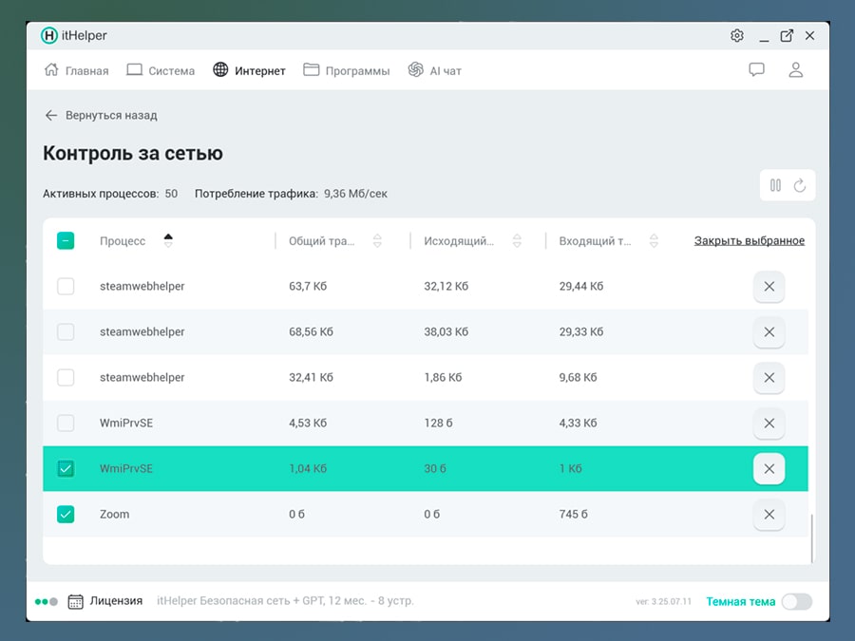Click the Закрыть выбранное link
Screen dimensions: 855x641
pyautogui.click(x=749, y=241)
